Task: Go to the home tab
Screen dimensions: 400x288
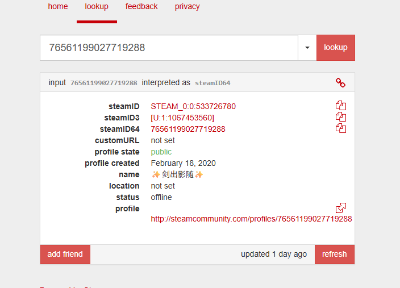Action: 58,6
